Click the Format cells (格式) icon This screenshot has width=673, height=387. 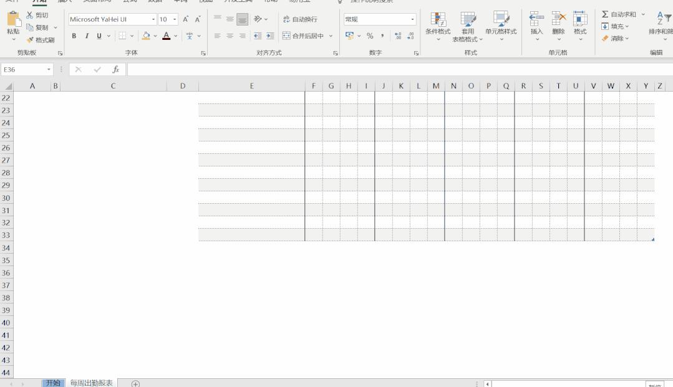point(580,19)
